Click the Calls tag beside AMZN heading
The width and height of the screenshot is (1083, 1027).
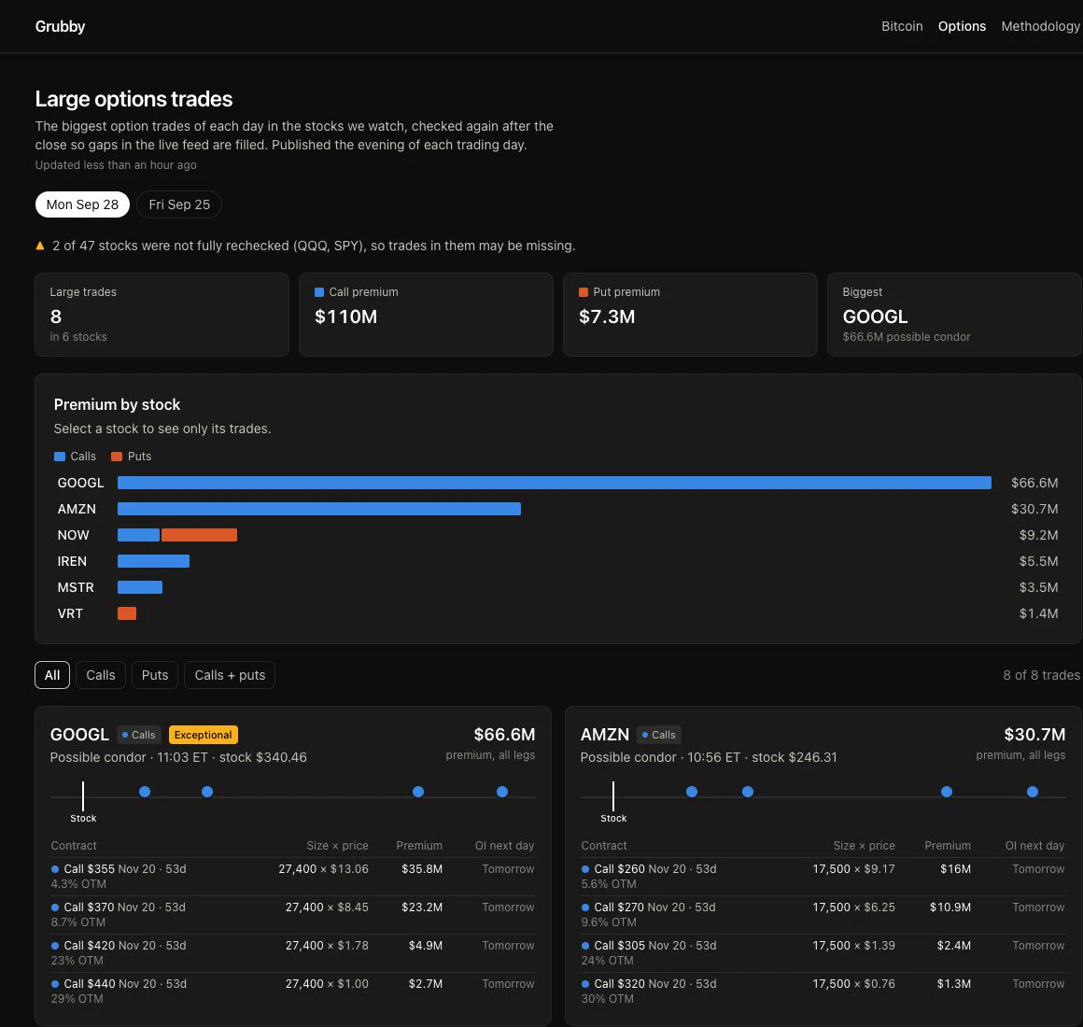(659, 735)
